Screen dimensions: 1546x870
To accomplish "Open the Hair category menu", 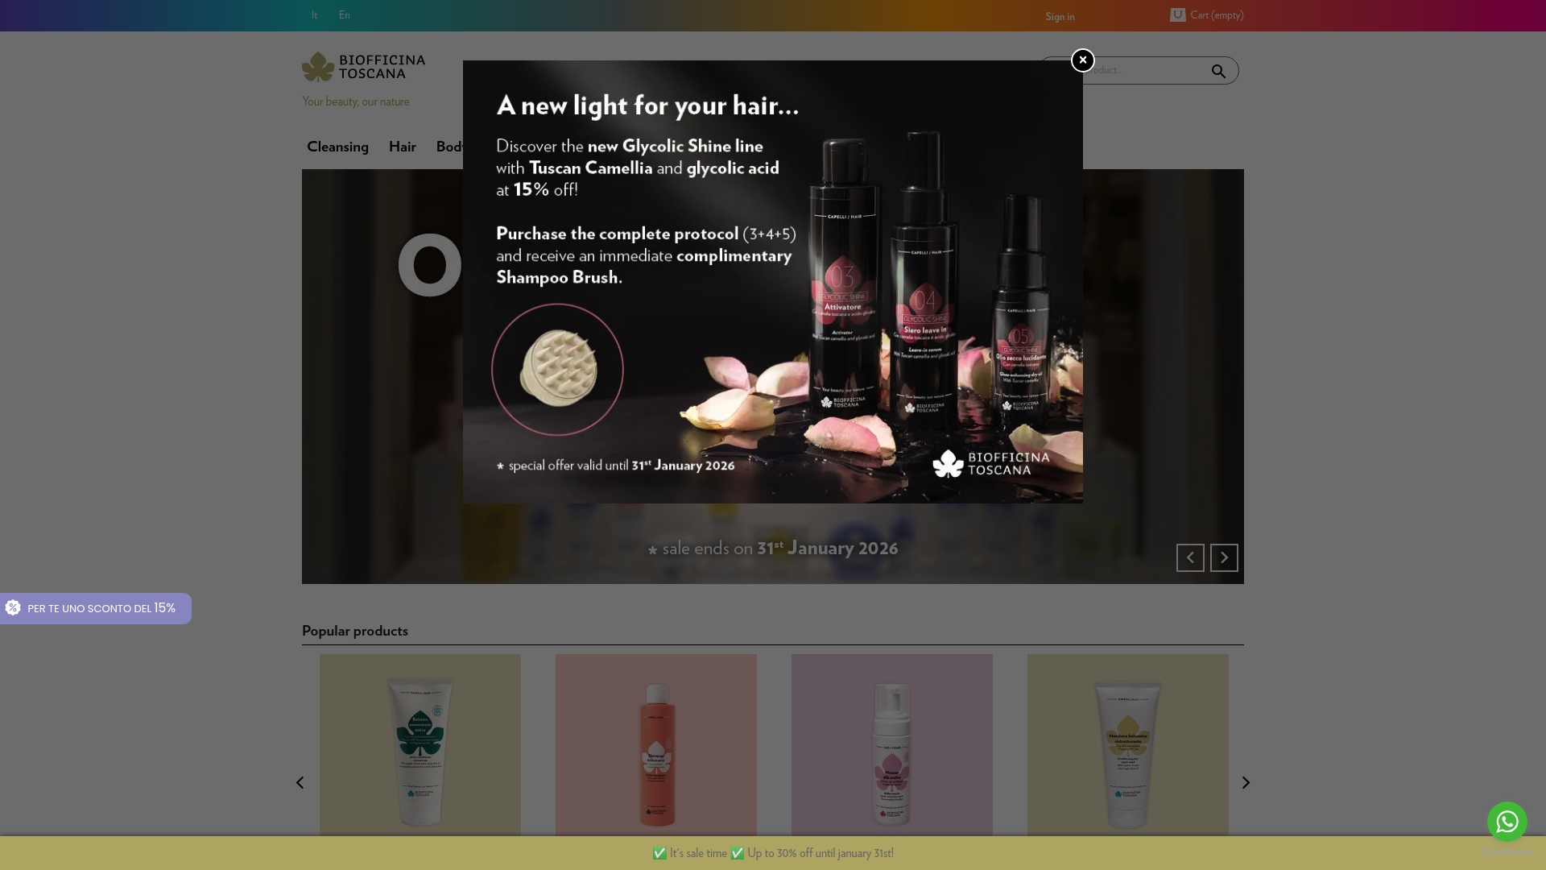I will pos(403,147).
